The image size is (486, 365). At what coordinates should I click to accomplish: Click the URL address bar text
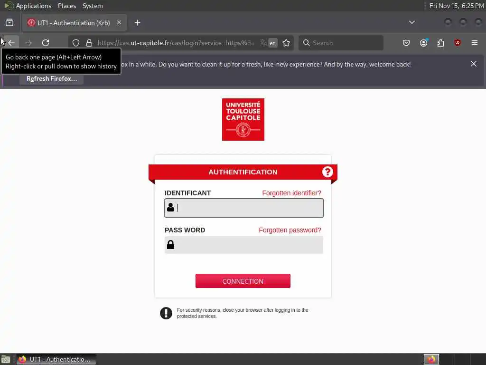[x=176, y=43]
